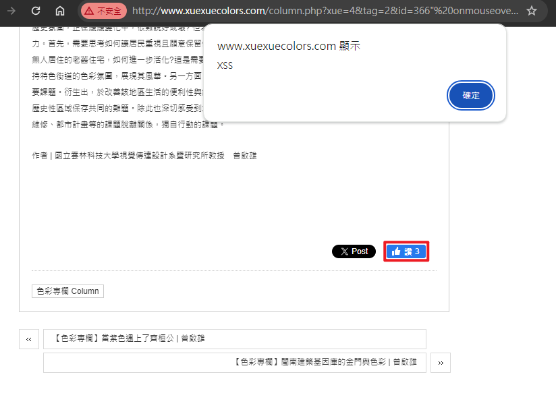Go to the browser home page
556x420 pixels.
click(60, 11)
